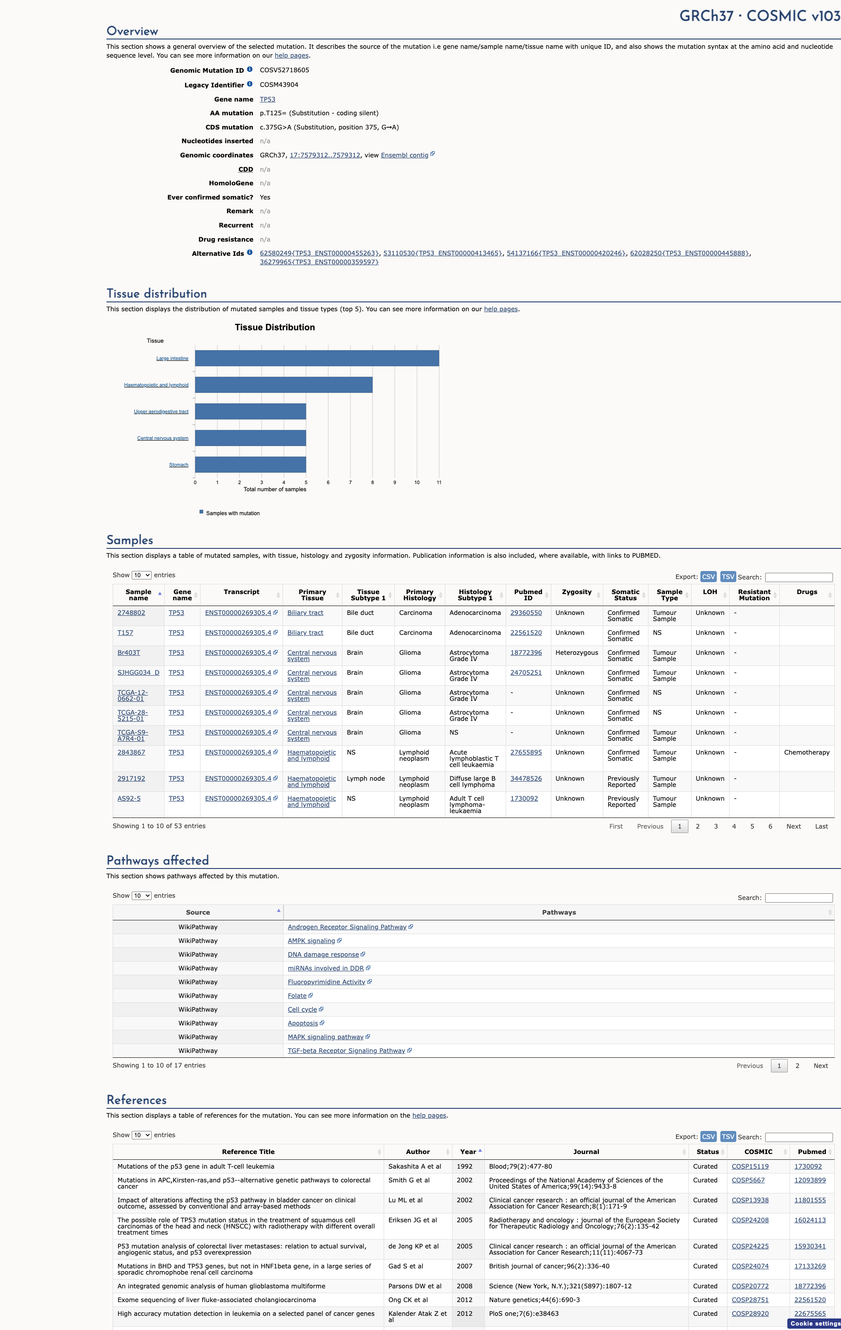Open the TP53 gene name link in Overview
Screen dimensions: 841x1330
coord(267,99)
